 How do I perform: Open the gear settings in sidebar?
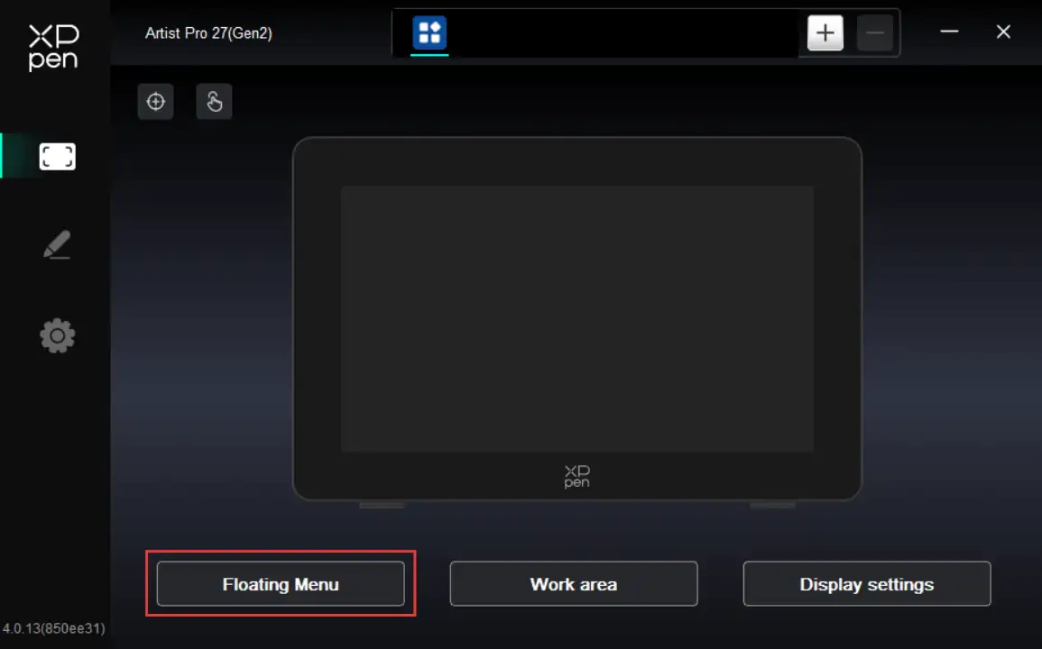57,336
